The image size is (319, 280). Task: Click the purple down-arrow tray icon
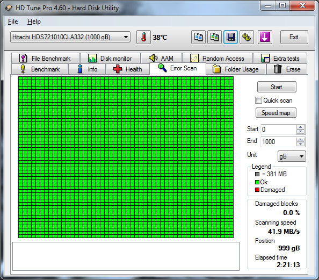pos(265,37)
